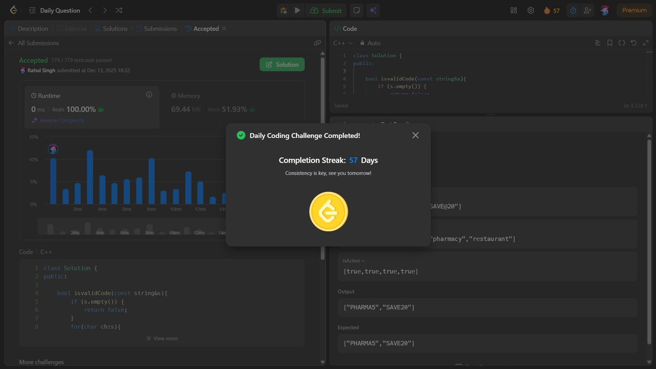
Task: Open the AI sparkle assistant icon
Action: [373, 10]
